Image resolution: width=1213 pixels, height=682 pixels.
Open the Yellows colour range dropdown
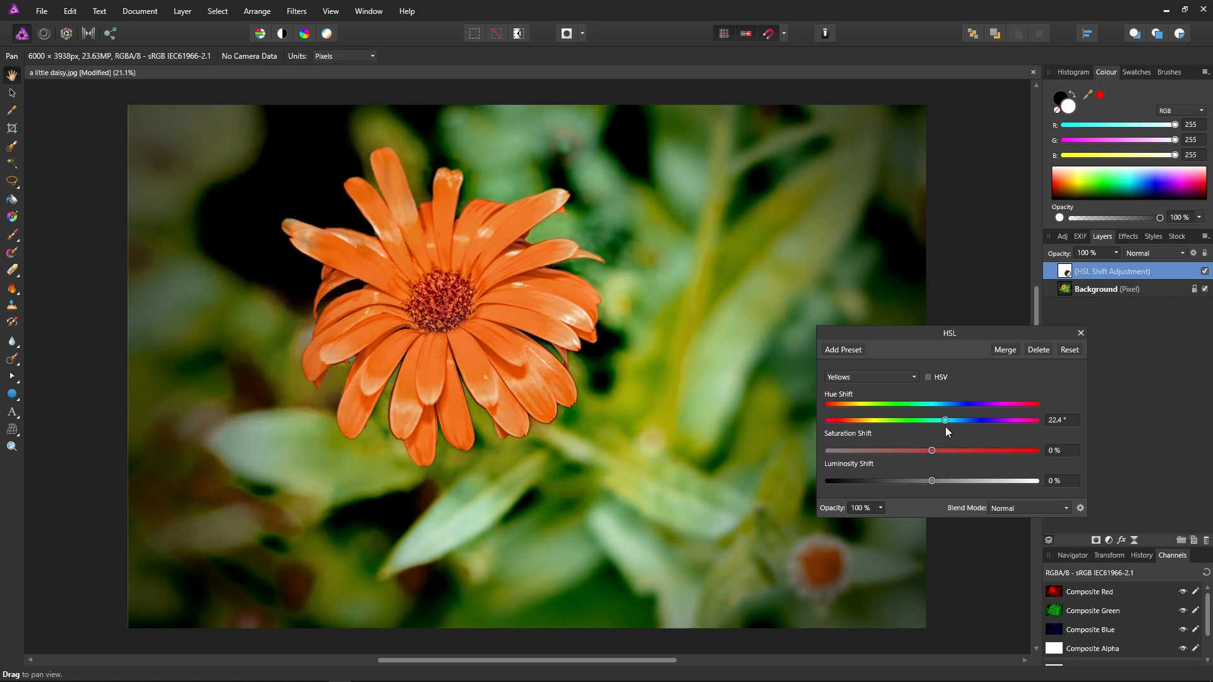tap(871, 377)
